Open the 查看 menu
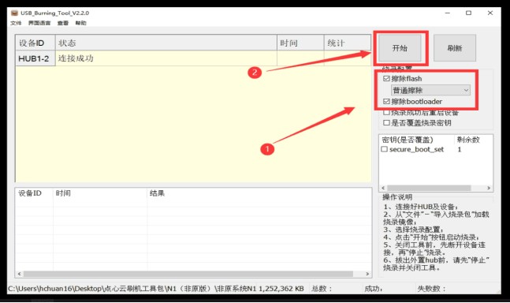Screen dimensions: 510x303 pyautogui.click(x=63, y=23)
